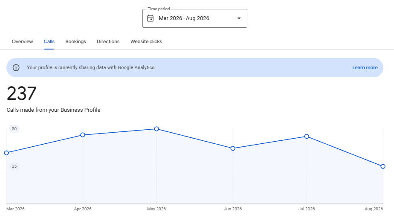The height and width of the screenshot is (218, 394).
Task: Open the Time period dropdown
Action: tap(195, 18)
